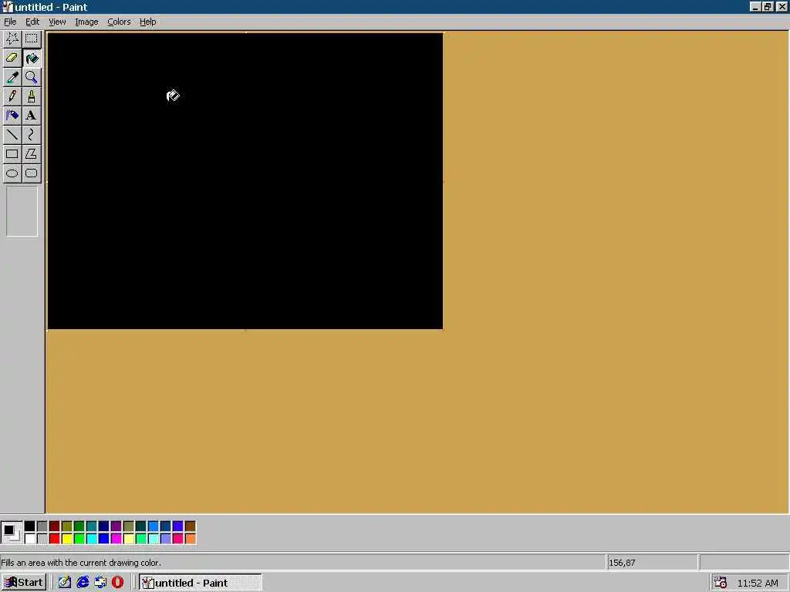Choose the Curve tool
This screenshot has height=592, width=790.
click(x=31, y=134)
